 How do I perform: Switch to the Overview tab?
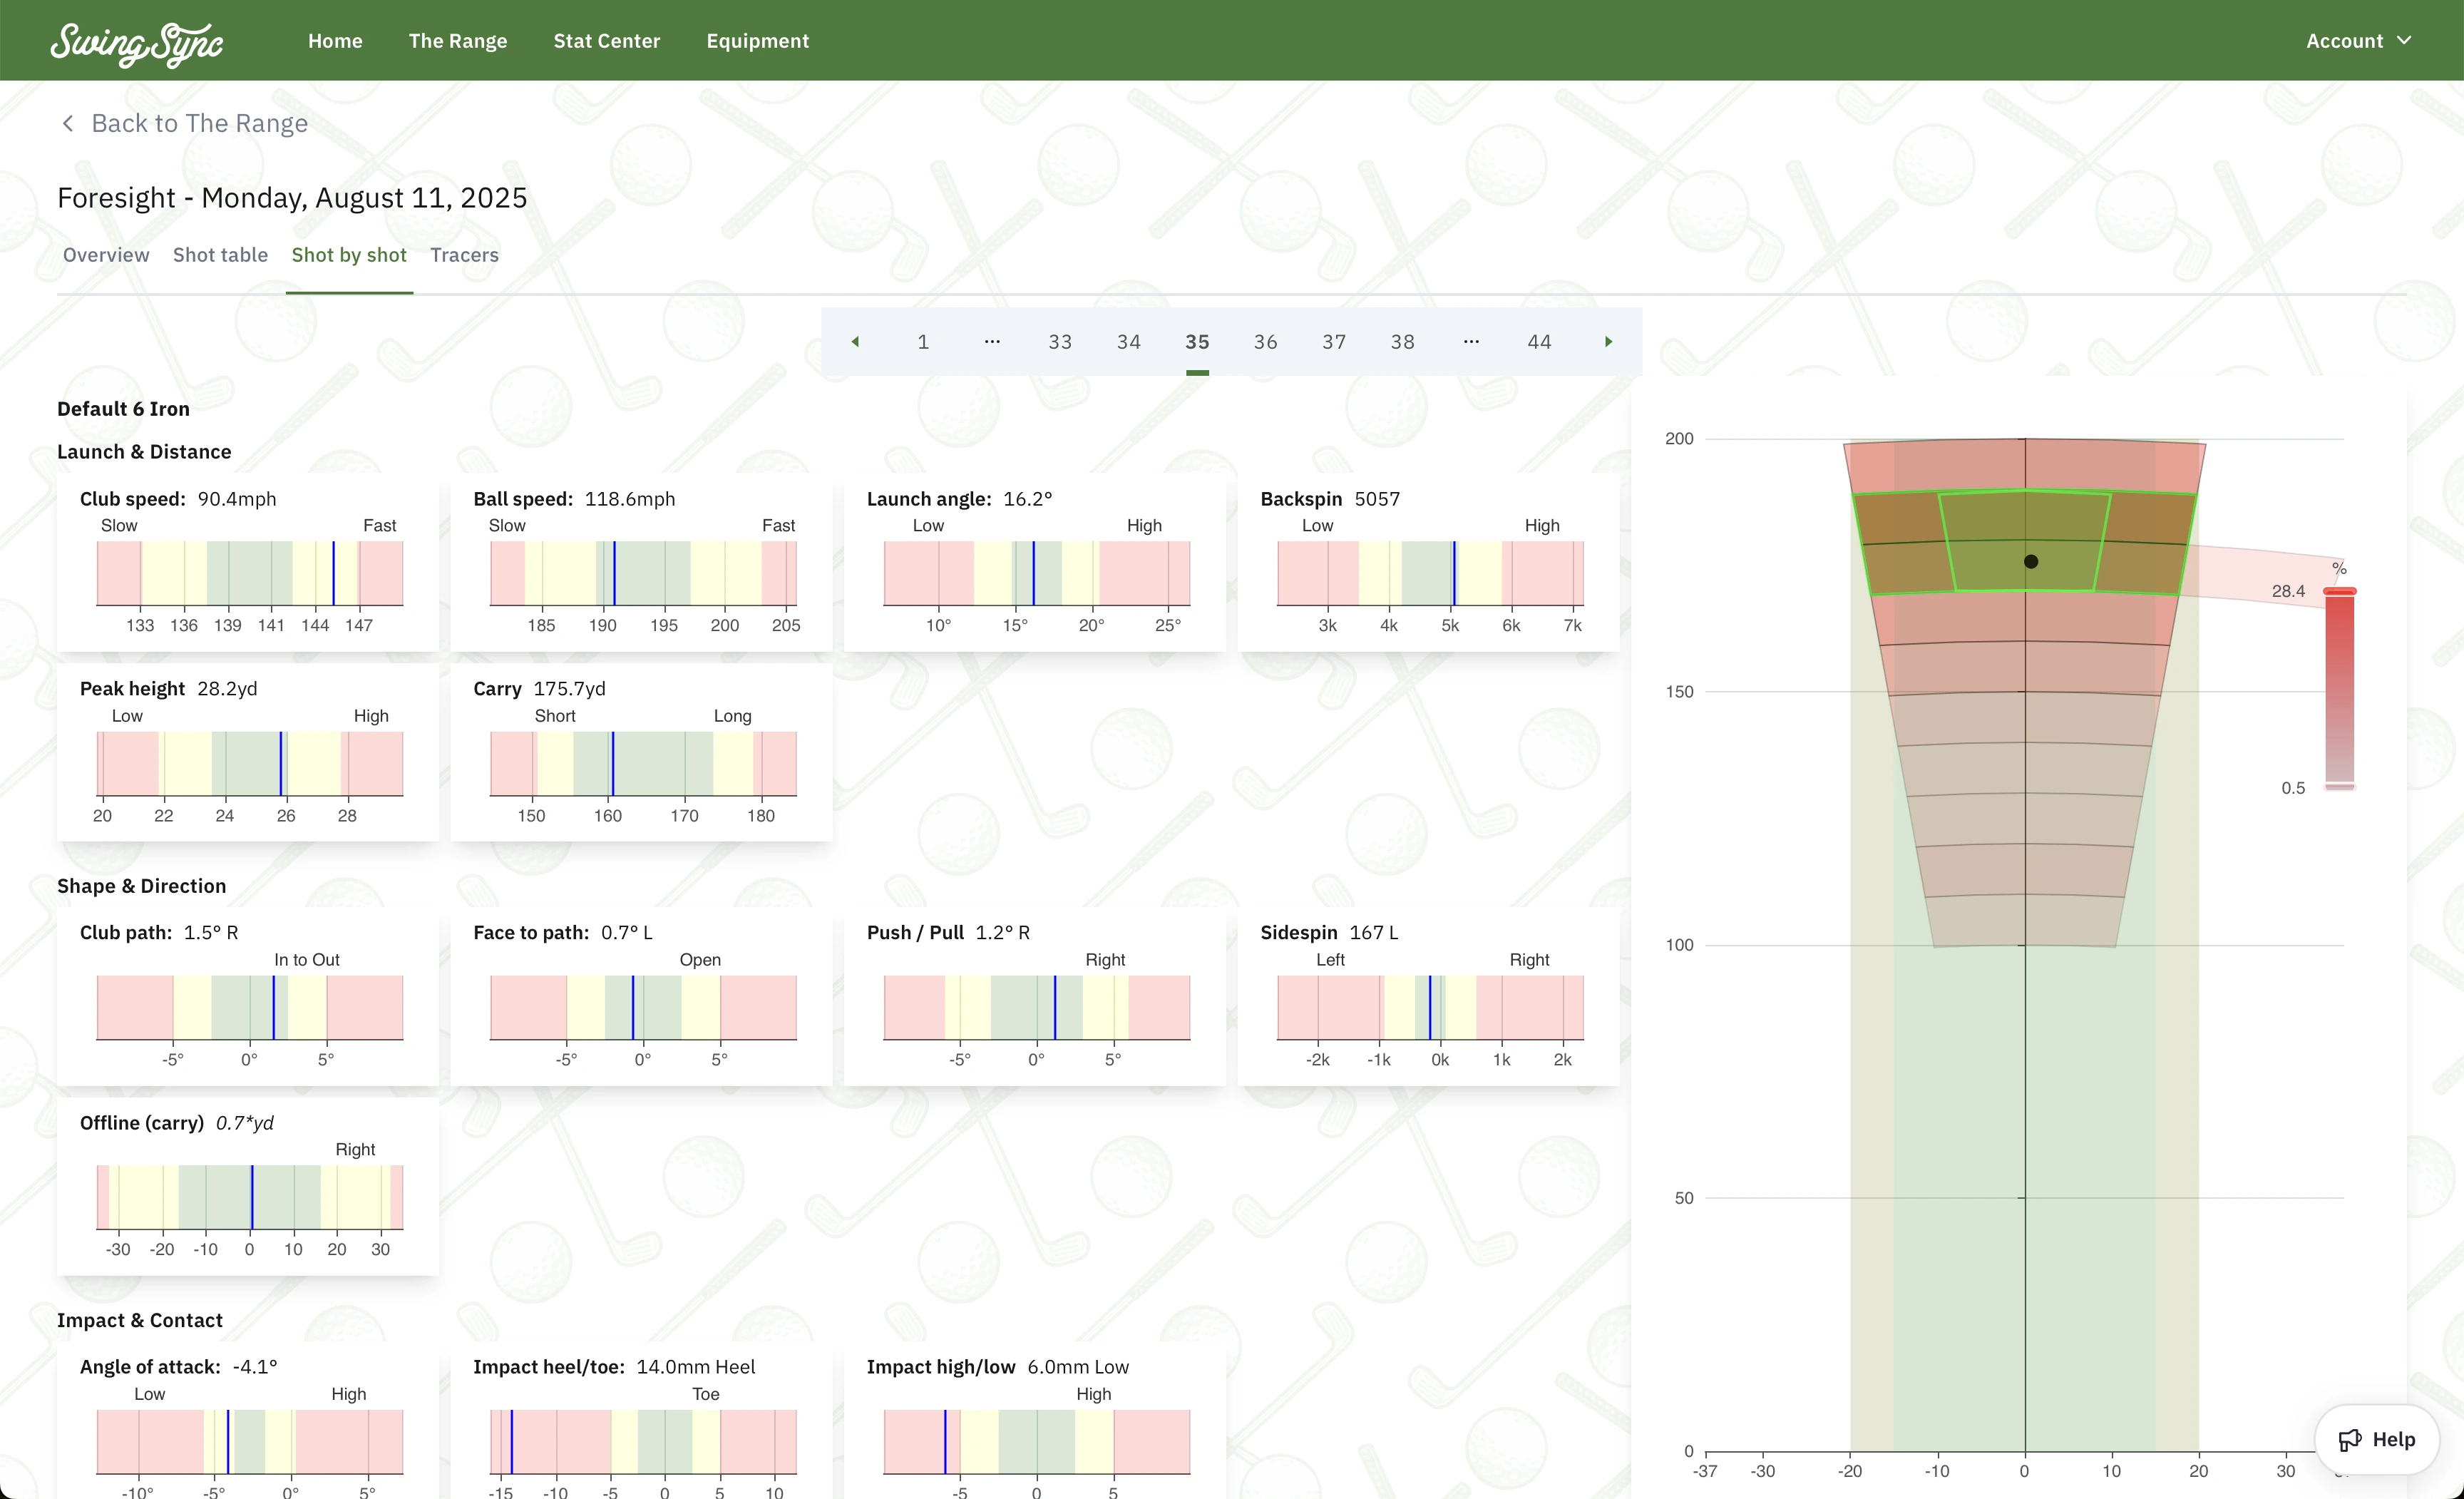click(x=105, y=255)
